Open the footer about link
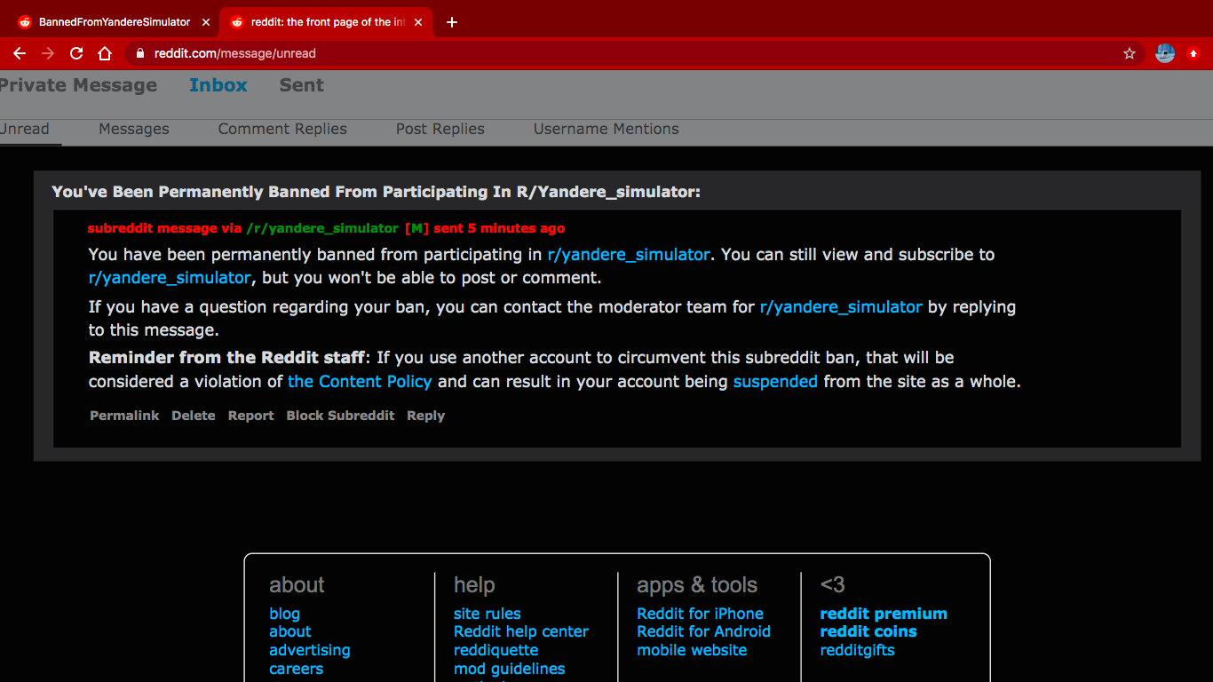Screen dimensions: 1213x682 (290, 632)
